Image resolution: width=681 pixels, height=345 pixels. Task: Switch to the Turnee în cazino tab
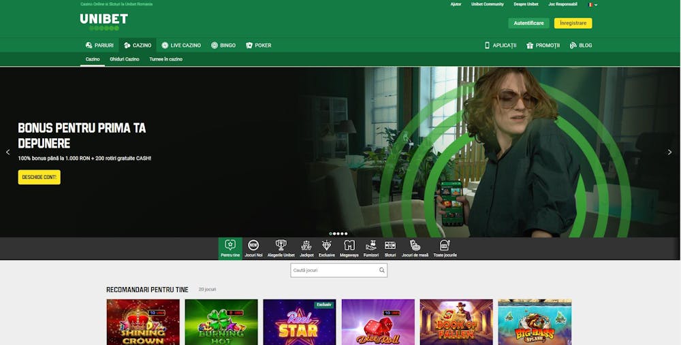pos(166,59)
